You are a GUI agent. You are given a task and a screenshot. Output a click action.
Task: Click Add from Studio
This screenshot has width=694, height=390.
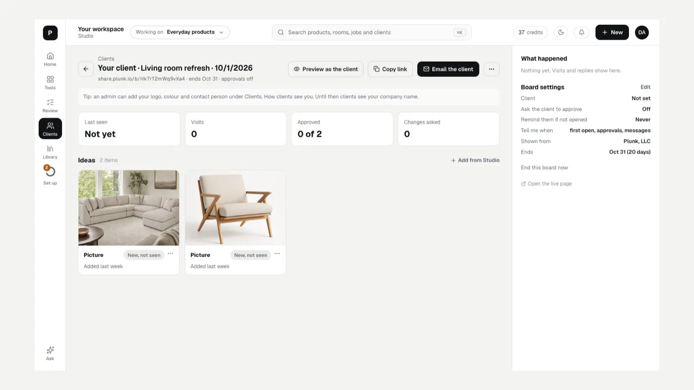click(x=475, y=160)
